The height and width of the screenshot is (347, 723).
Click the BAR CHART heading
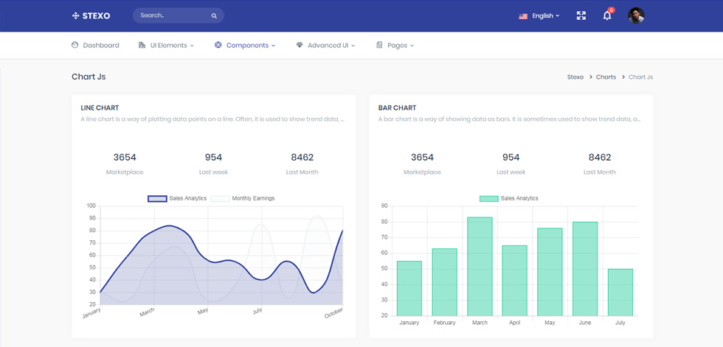click(x=397, y=108)
